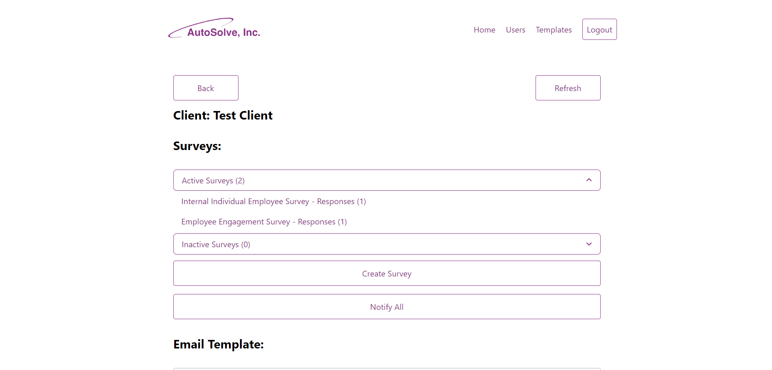
Task: Select the Email Template: heading
Action: (219, 344)
